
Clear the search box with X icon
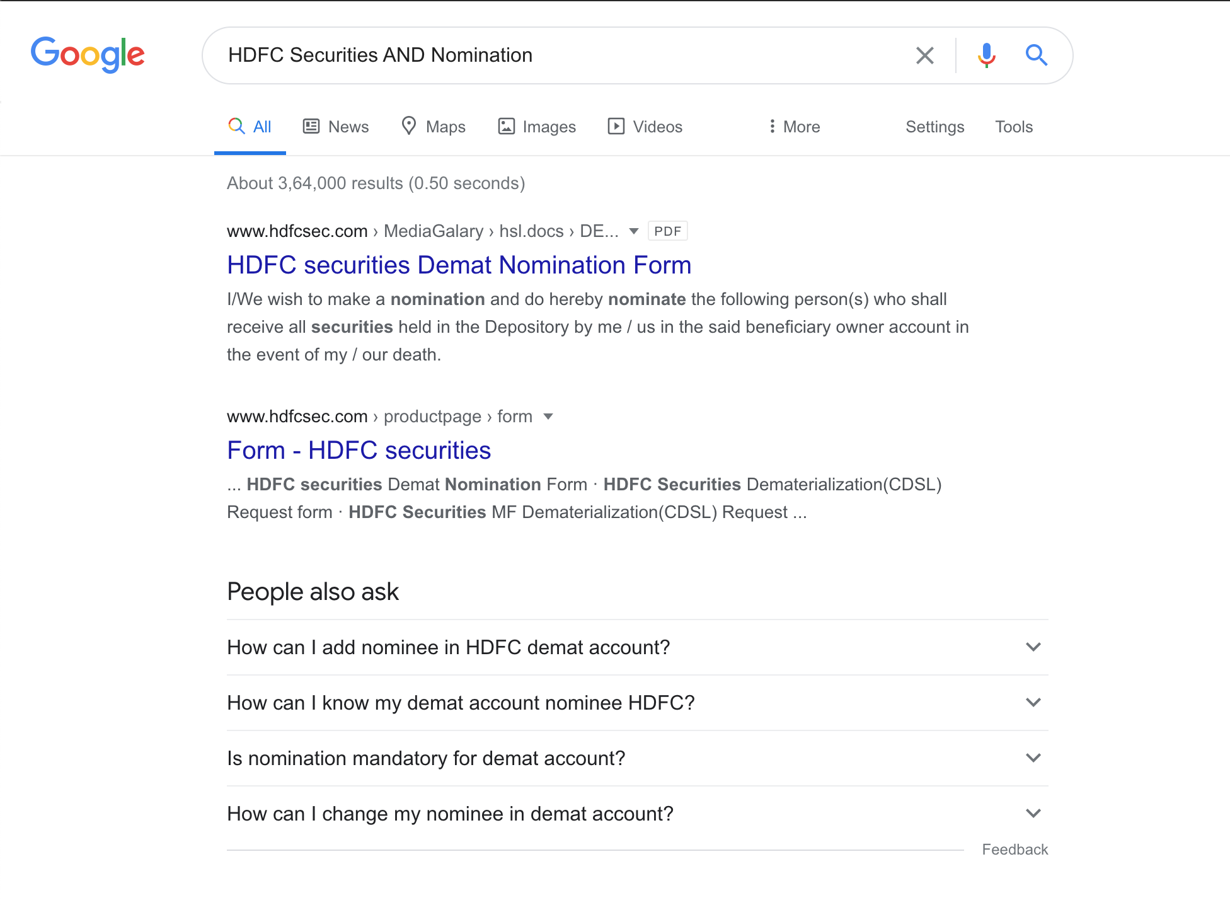pos(924,55)
